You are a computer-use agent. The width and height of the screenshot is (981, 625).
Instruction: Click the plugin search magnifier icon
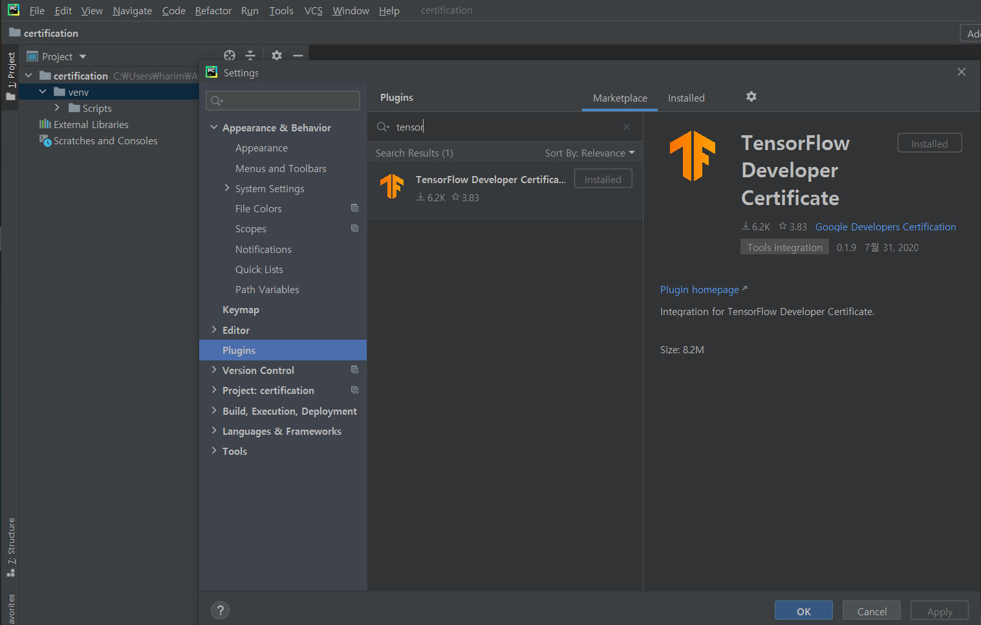pos(383,127)
